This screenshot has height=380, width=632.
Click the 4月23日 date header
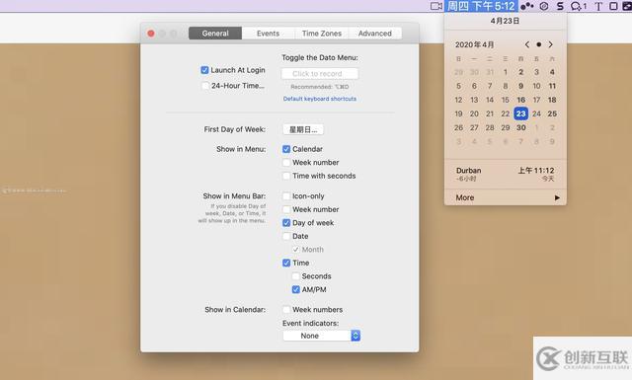pyautogui.click(x=505, y=21)
